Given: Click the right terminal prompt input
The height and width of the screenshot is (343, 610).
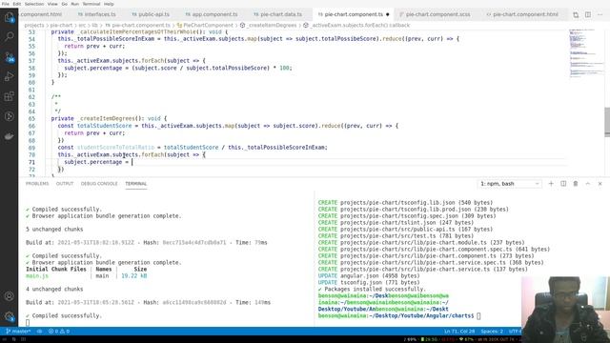Looking at the screenshot, I should pos(478,315).
